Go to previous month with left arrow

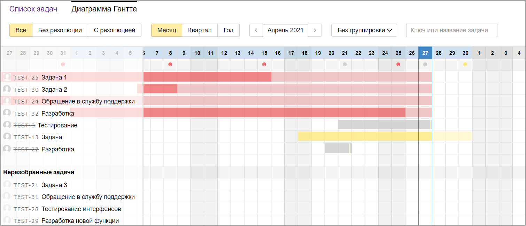click(x=256, y=30)
